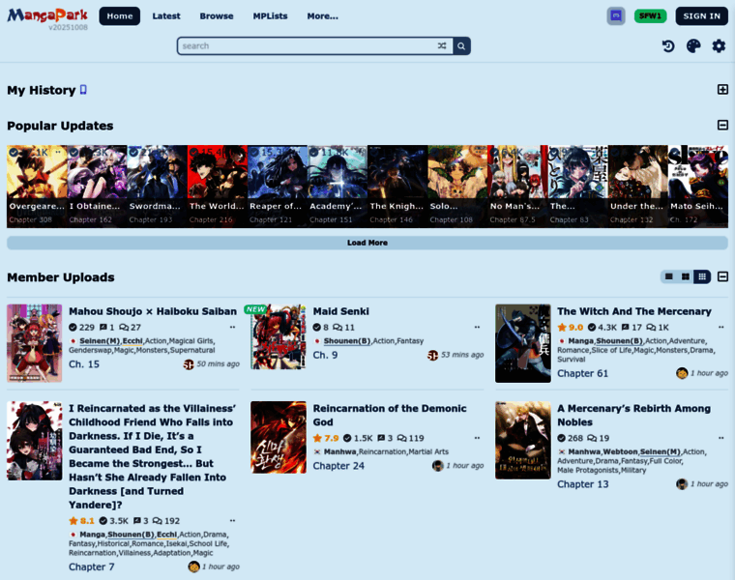Expand the My History section
Screen dimensions: 735x580
coord(722,90)
